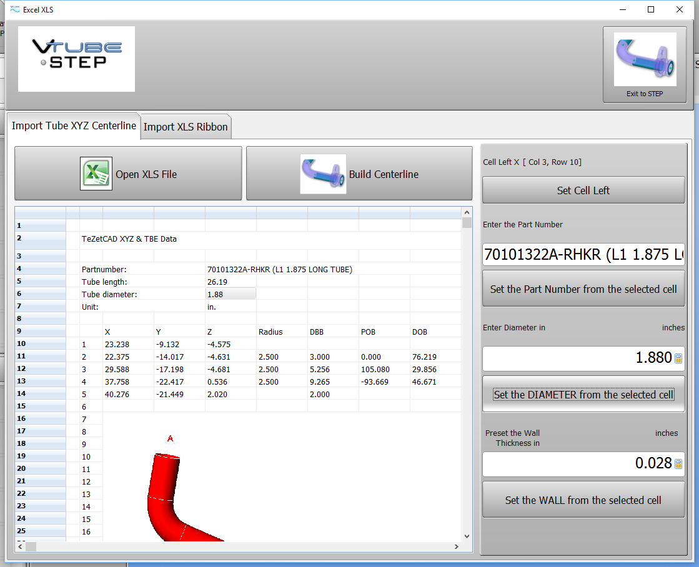Select the tube diameter cell 1.88
This screenshot has height=567, width=699.
pyautogui.click(x=230, y=294)
